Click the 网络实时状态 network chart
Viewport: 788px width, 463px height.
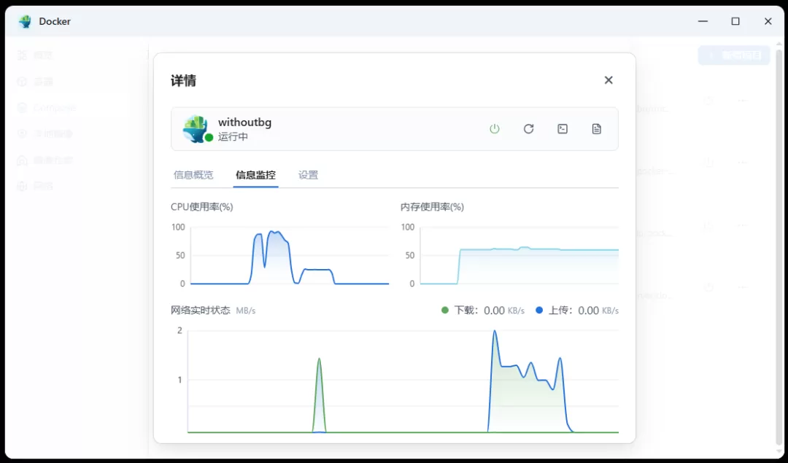403,381
